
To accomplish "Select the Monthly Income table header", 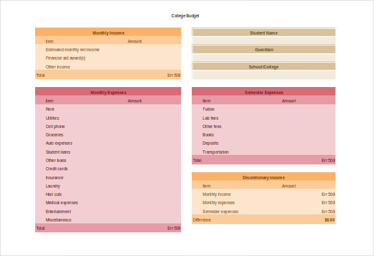I will click(108, 32).
